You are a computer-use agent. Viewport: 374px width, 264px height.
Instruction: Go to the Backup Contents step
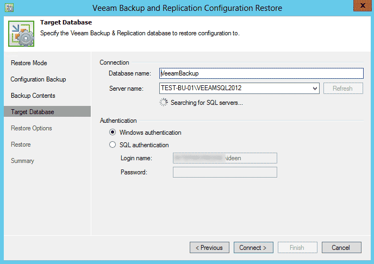coord(33,96)
